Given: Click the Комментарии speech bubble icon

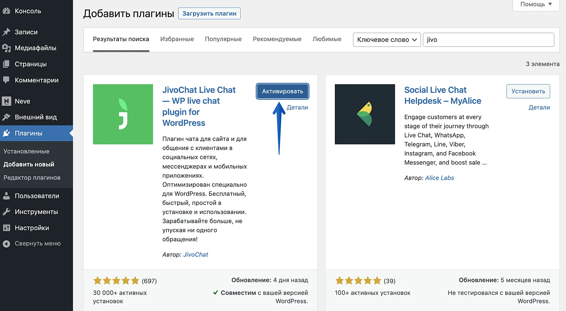Looking at the screenshot, I should point(6,80).
